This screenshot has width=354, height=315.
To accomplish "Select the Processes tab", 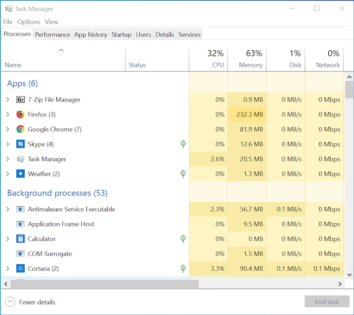I will 17,34.
